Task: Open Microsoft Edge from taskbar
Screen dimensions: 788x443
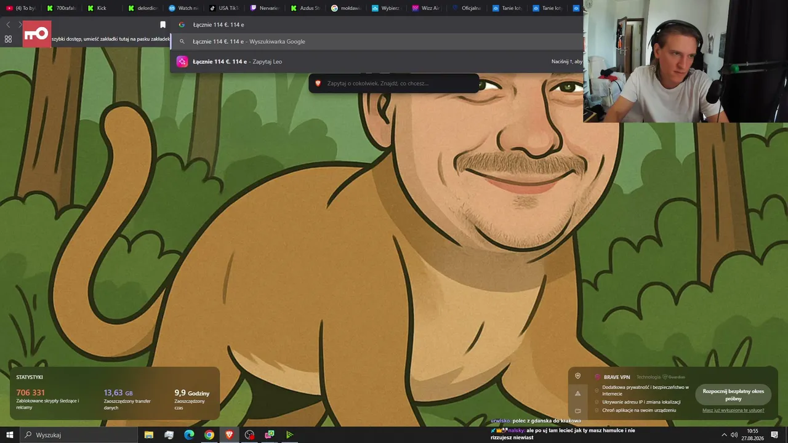Action: [x=189, y=435]
